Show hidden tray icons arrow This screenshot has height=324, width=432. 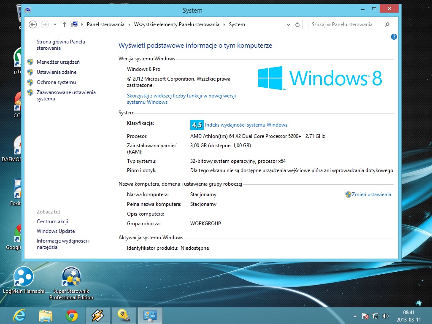[x=355, y=316]
